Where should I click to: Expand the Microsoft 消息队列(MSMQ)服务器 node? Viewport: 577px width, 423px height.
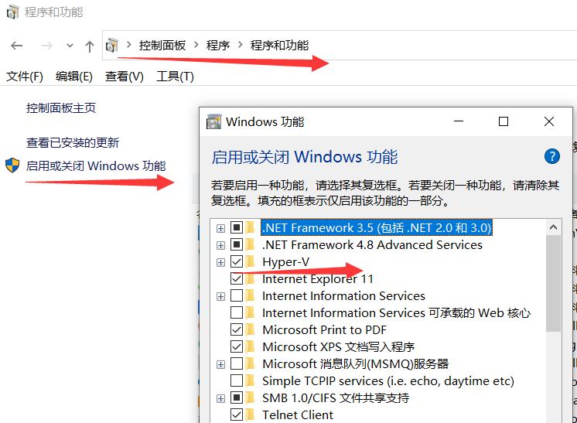pos(220,364)
